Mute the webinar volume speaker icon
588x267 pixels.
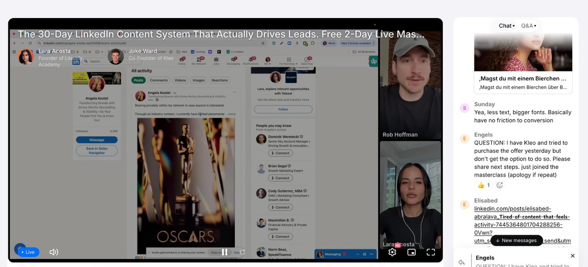point(54,252)
